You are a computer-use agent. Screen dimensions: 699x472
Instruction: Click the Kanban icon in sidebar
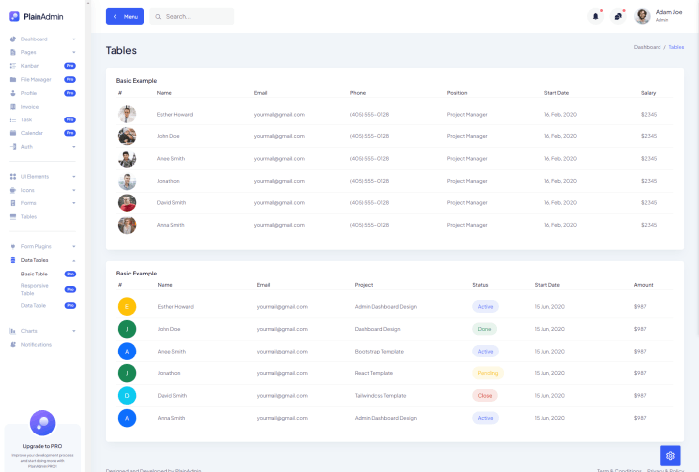[x=12, y=65]
